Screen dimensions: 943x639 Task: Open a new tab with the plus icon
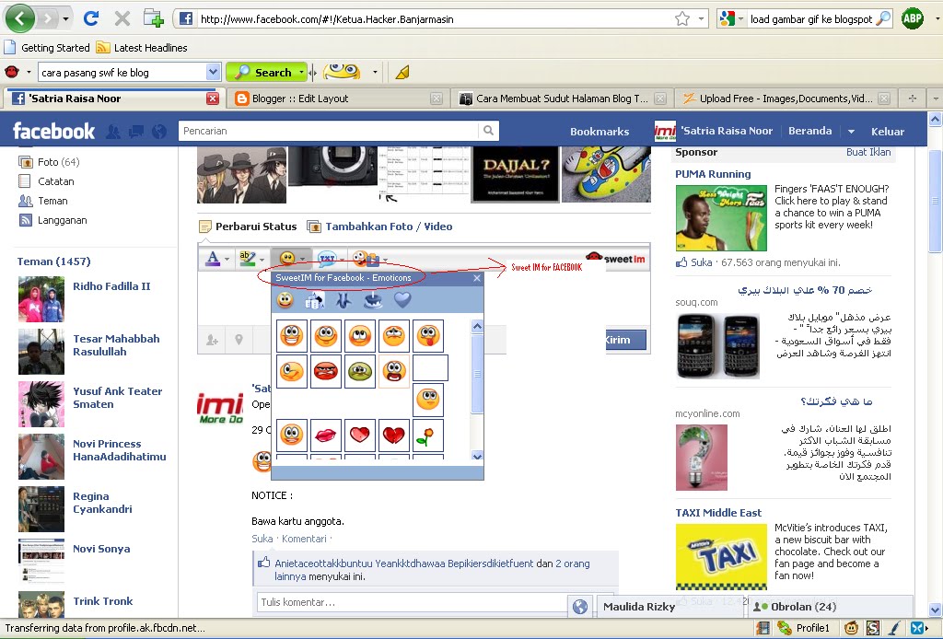(154, 18)
